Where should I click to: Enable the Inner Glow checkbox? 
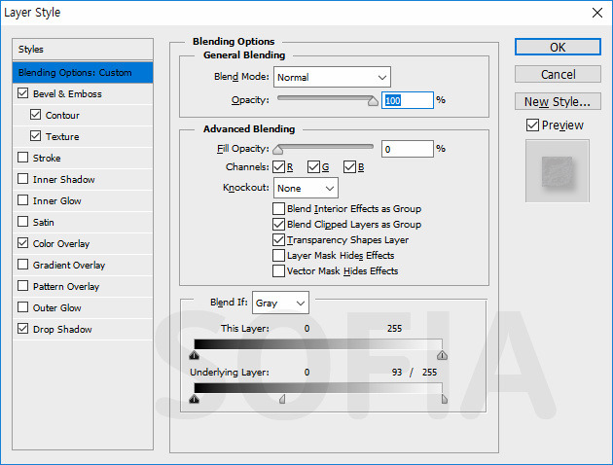click(x=23, y=200)
